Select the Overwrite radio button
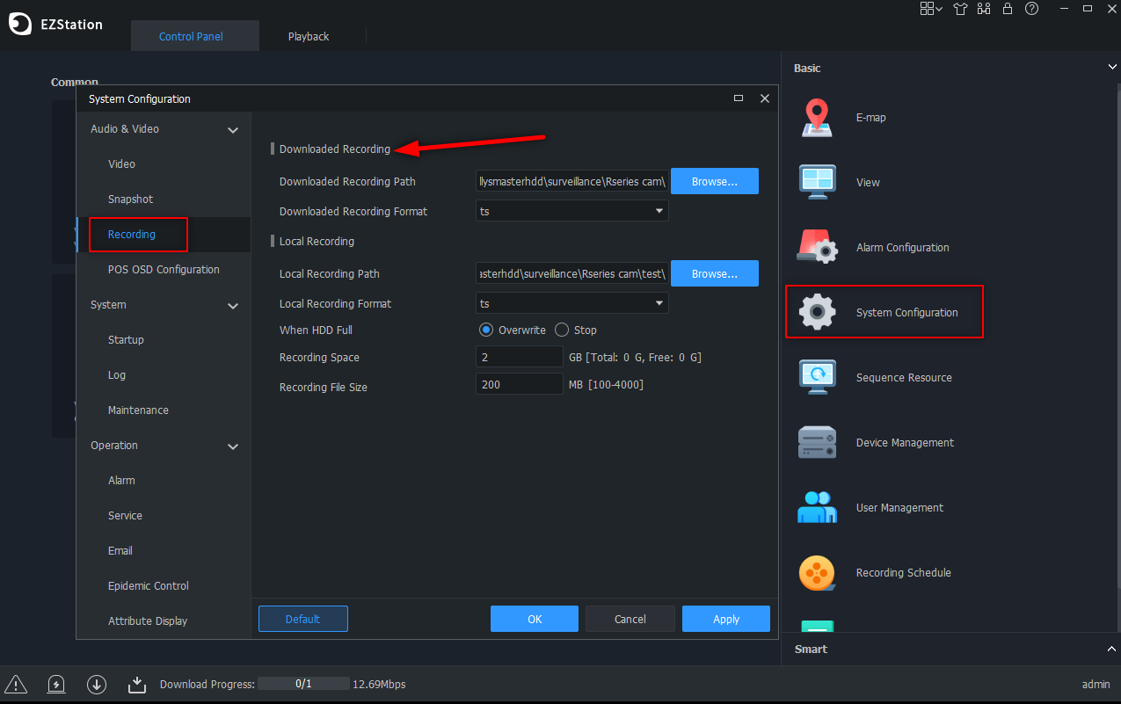 (485, 330)
